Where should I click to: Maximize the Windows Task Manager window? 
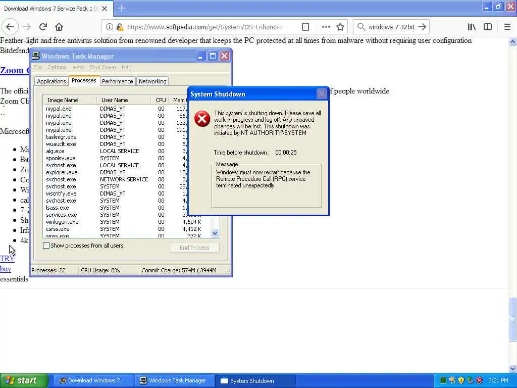(213, 56)
